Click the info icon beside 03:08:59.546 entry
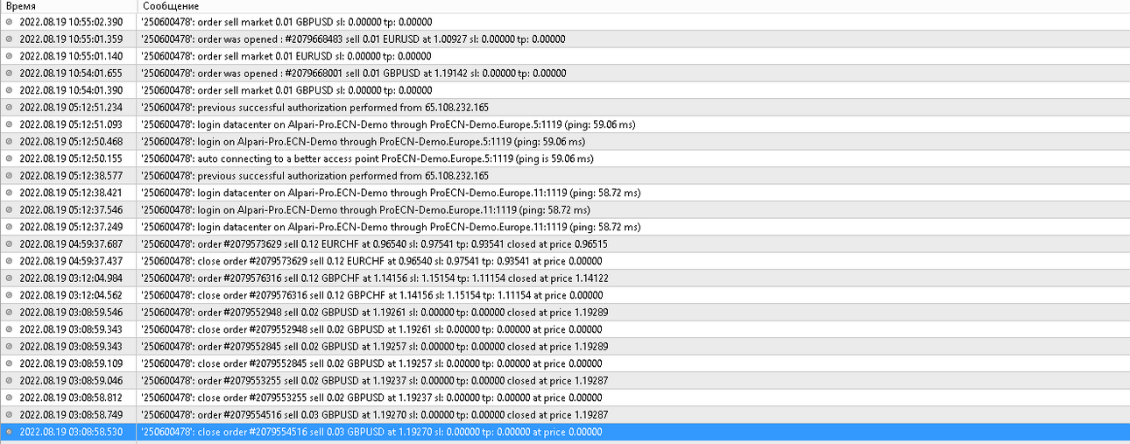The image size is (1130, 444). click(x=10, y=313)
